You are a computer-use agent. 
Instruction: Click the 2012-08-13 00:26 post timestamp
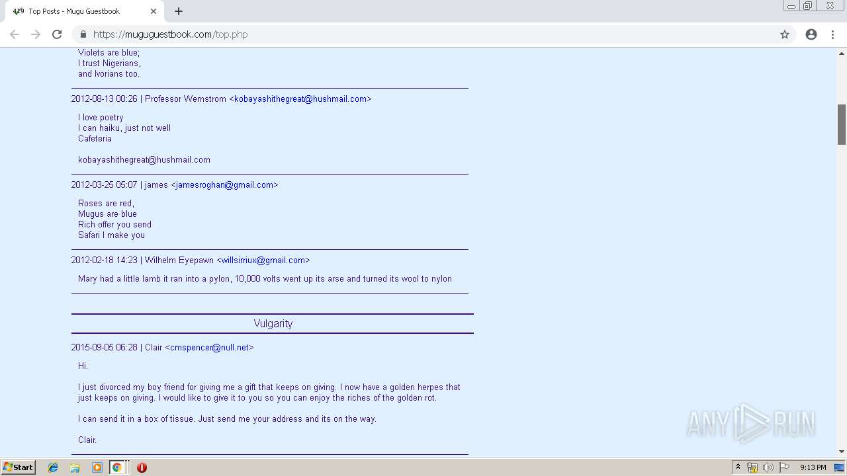pyautogui.click(x=105, y=99)
